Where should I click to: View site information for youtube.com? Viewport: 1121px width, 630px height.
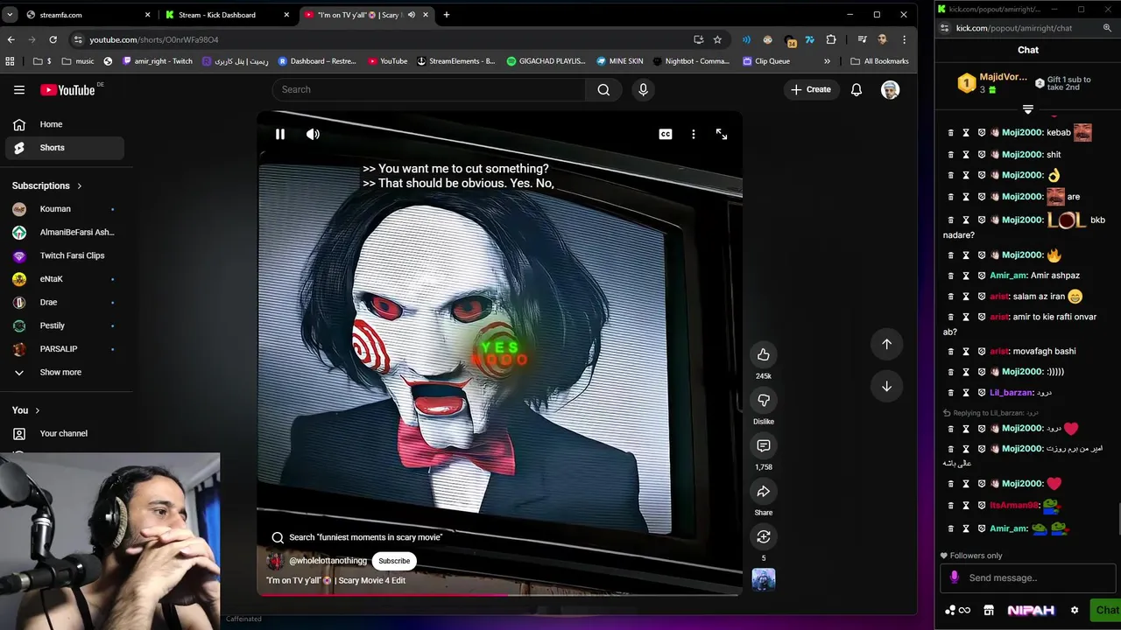(x=78, y=39)
